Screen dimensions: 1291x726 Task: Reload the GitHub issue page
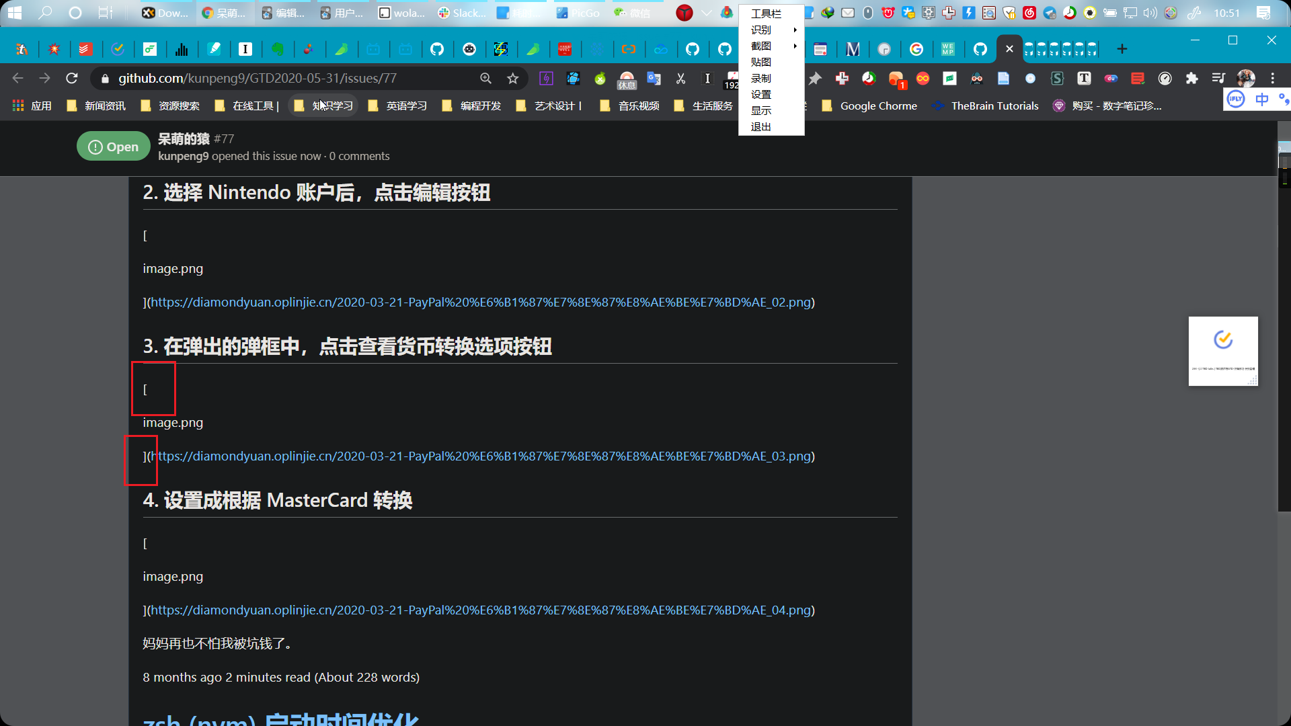tap(72, 79)
